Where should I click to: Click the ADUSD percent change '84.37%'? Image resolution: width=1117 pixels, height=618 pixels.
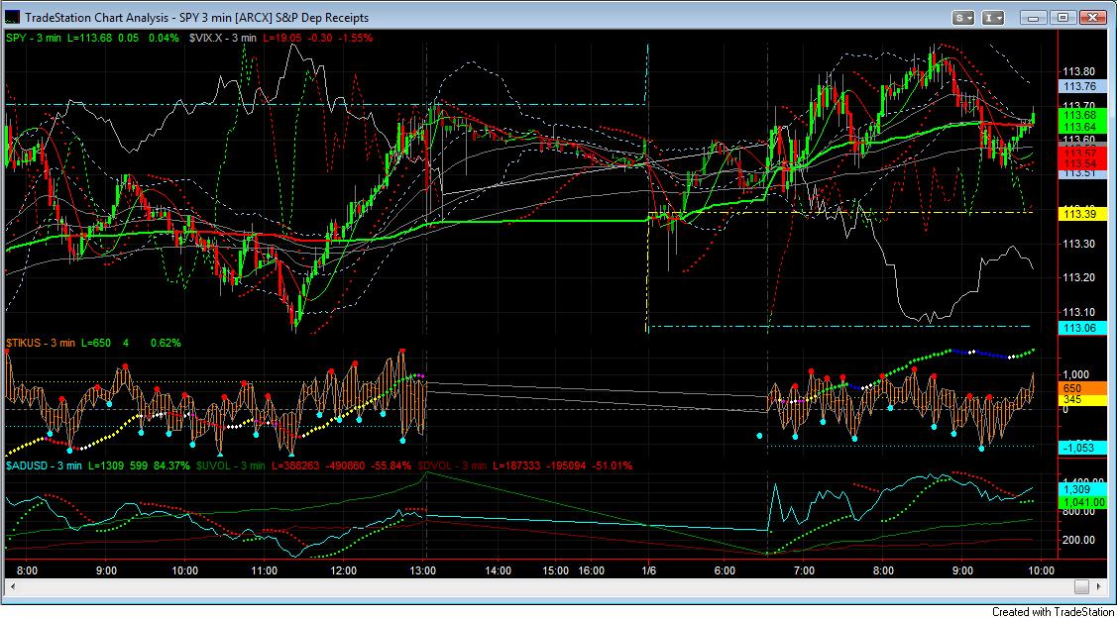coord(170,464)
